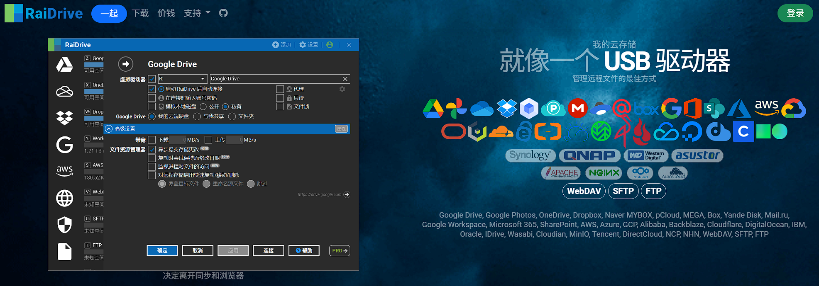Click the green SharePoint logo
819x286 pixels.
click(713, 109)
